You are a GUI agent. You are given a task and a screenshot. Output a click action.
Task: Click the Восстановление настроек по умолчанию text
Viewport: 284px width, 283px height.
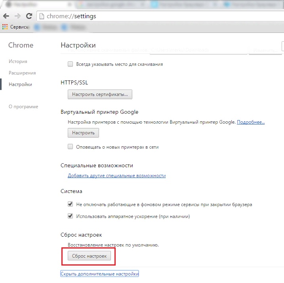(x=113, y=245)
